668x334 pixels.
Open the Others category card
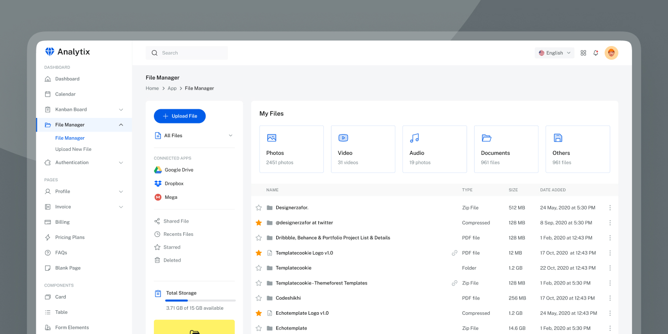[578, 149]
